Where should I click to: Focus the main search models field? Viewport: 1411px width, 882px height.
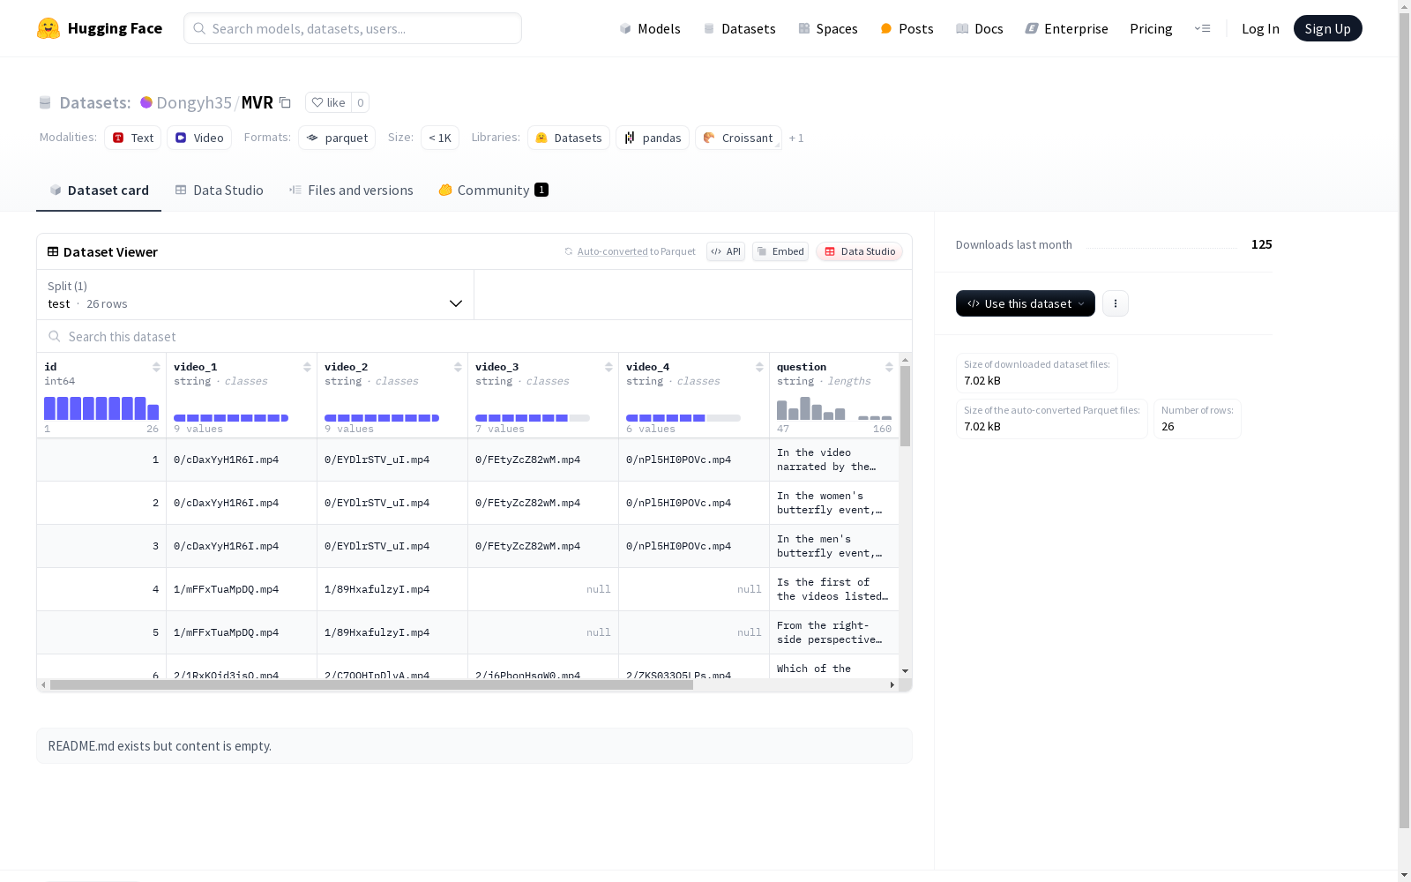coord(353,28)
